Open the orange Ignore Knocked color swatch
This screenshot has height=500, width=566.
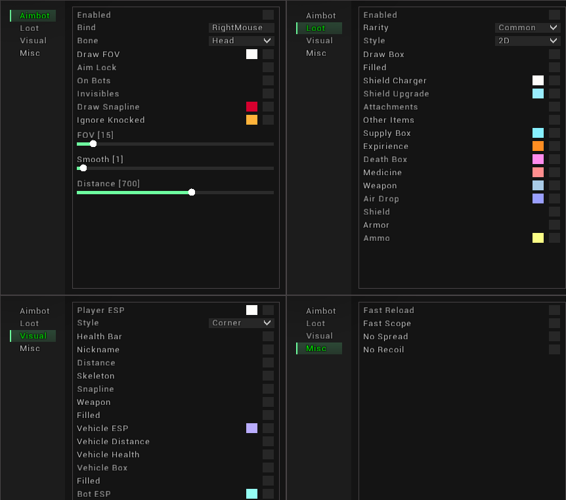251,119
